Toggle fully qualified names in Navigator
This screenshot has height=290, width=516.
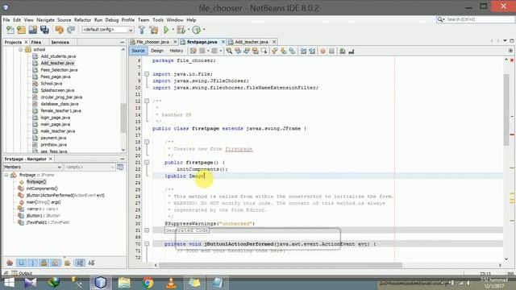pos(68,263)
